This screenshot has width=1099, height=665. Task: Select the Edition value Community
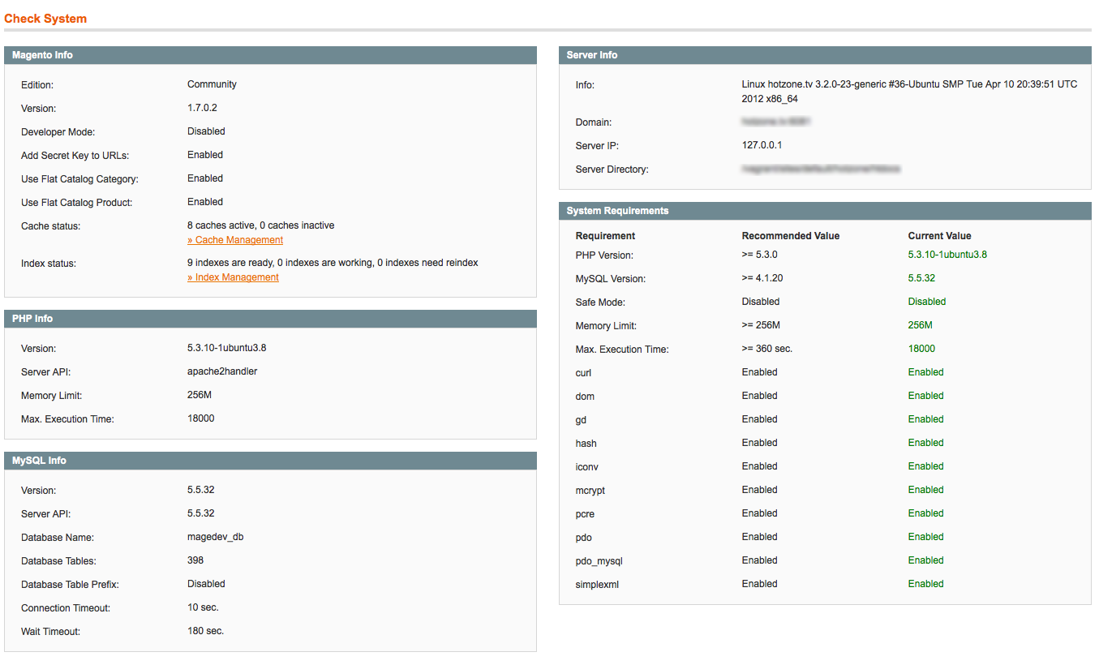click(212, 84)
